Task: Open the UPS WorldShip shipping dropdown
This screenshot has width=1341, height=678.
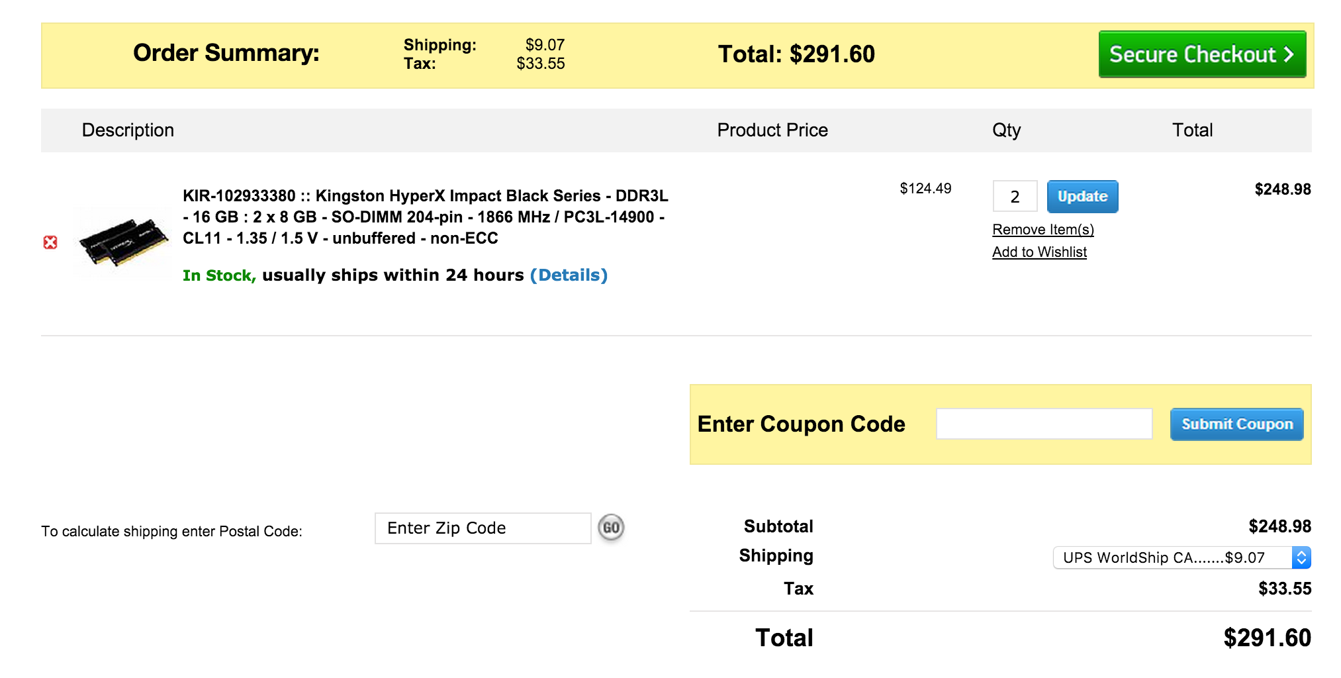Action: tap(1181, 557)
